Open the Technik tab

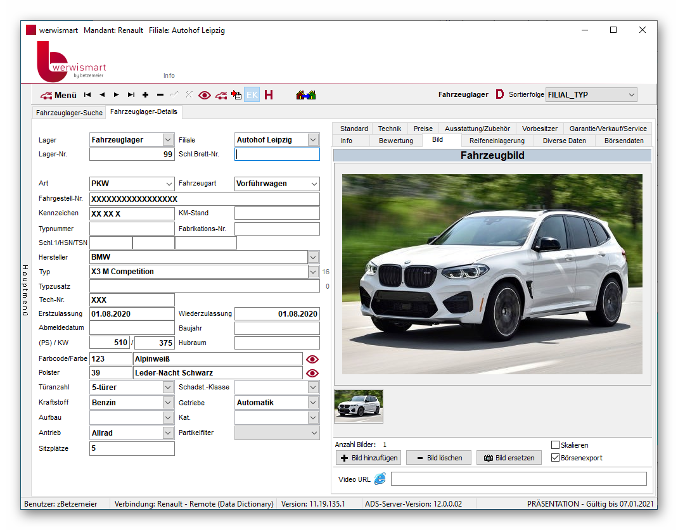tap(390, 129)
